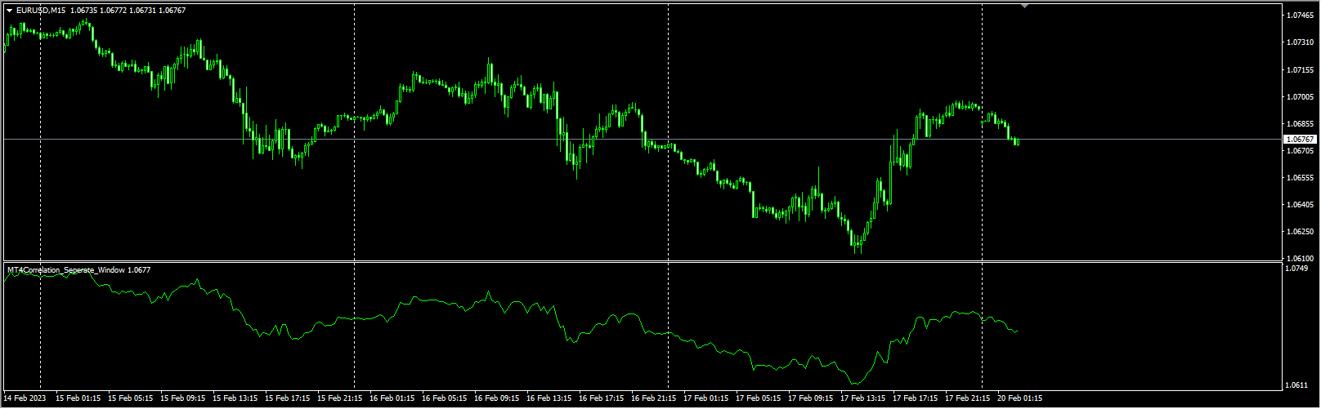Screen dimensions: 1321x409
Task: Open the chart menu triangle beside EURUSD,M15
Action: click(x=10, y=11)
